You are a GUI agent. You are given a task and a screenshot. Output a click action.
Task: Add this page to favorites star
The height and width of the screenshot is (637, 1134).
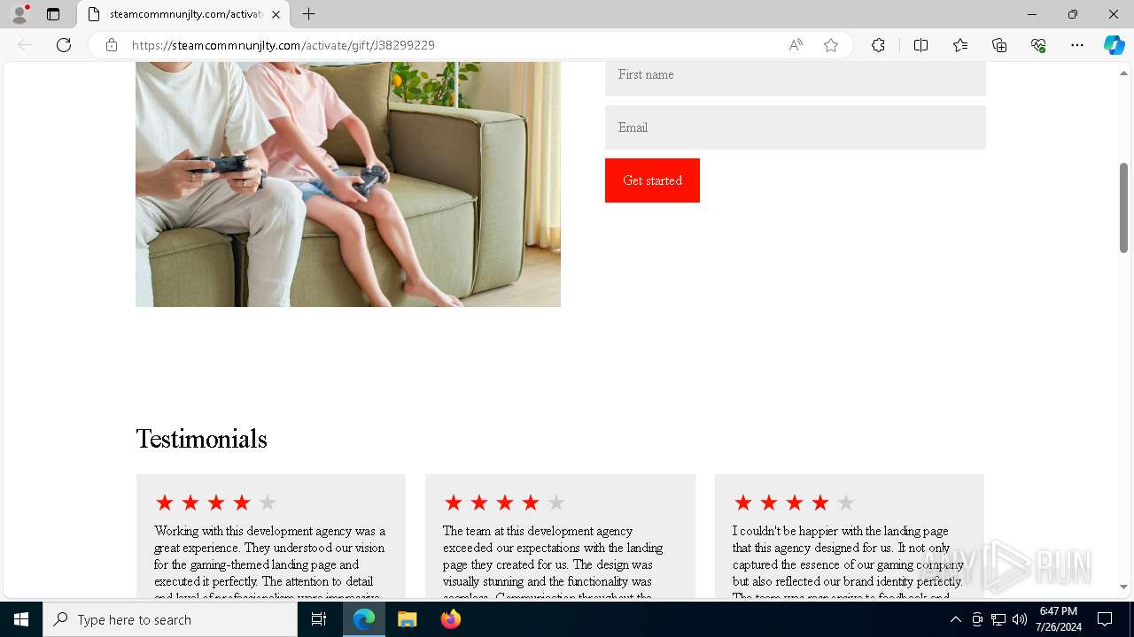831,45
